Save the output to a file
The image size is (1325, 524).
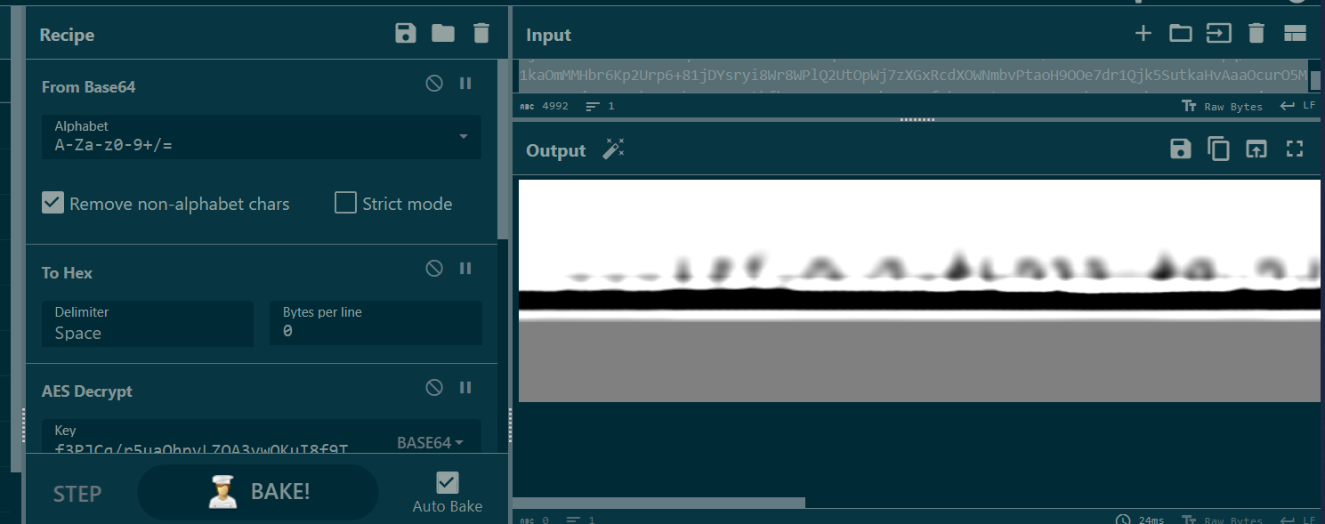point(1180,149)
